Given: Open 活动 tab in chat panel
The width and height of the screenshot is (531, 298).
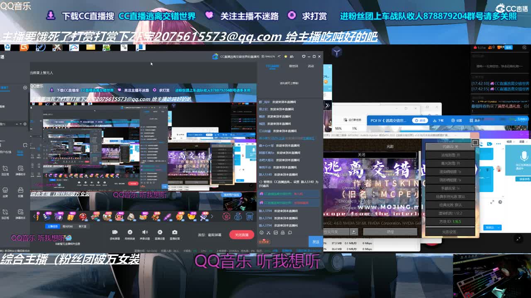Looking at the screenshot, I should tap(311, 66).
